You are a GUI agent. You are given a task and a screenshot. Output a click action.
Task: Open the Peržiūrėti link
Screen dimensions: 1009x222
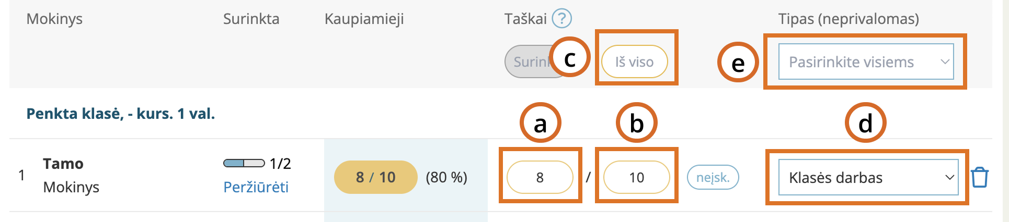[x=256, y=187]
